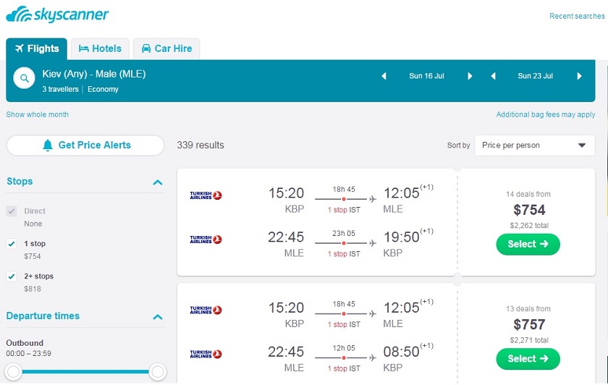Collapse the Departure times section
This screenshot has height=385, width=608.
coord(158,317)
